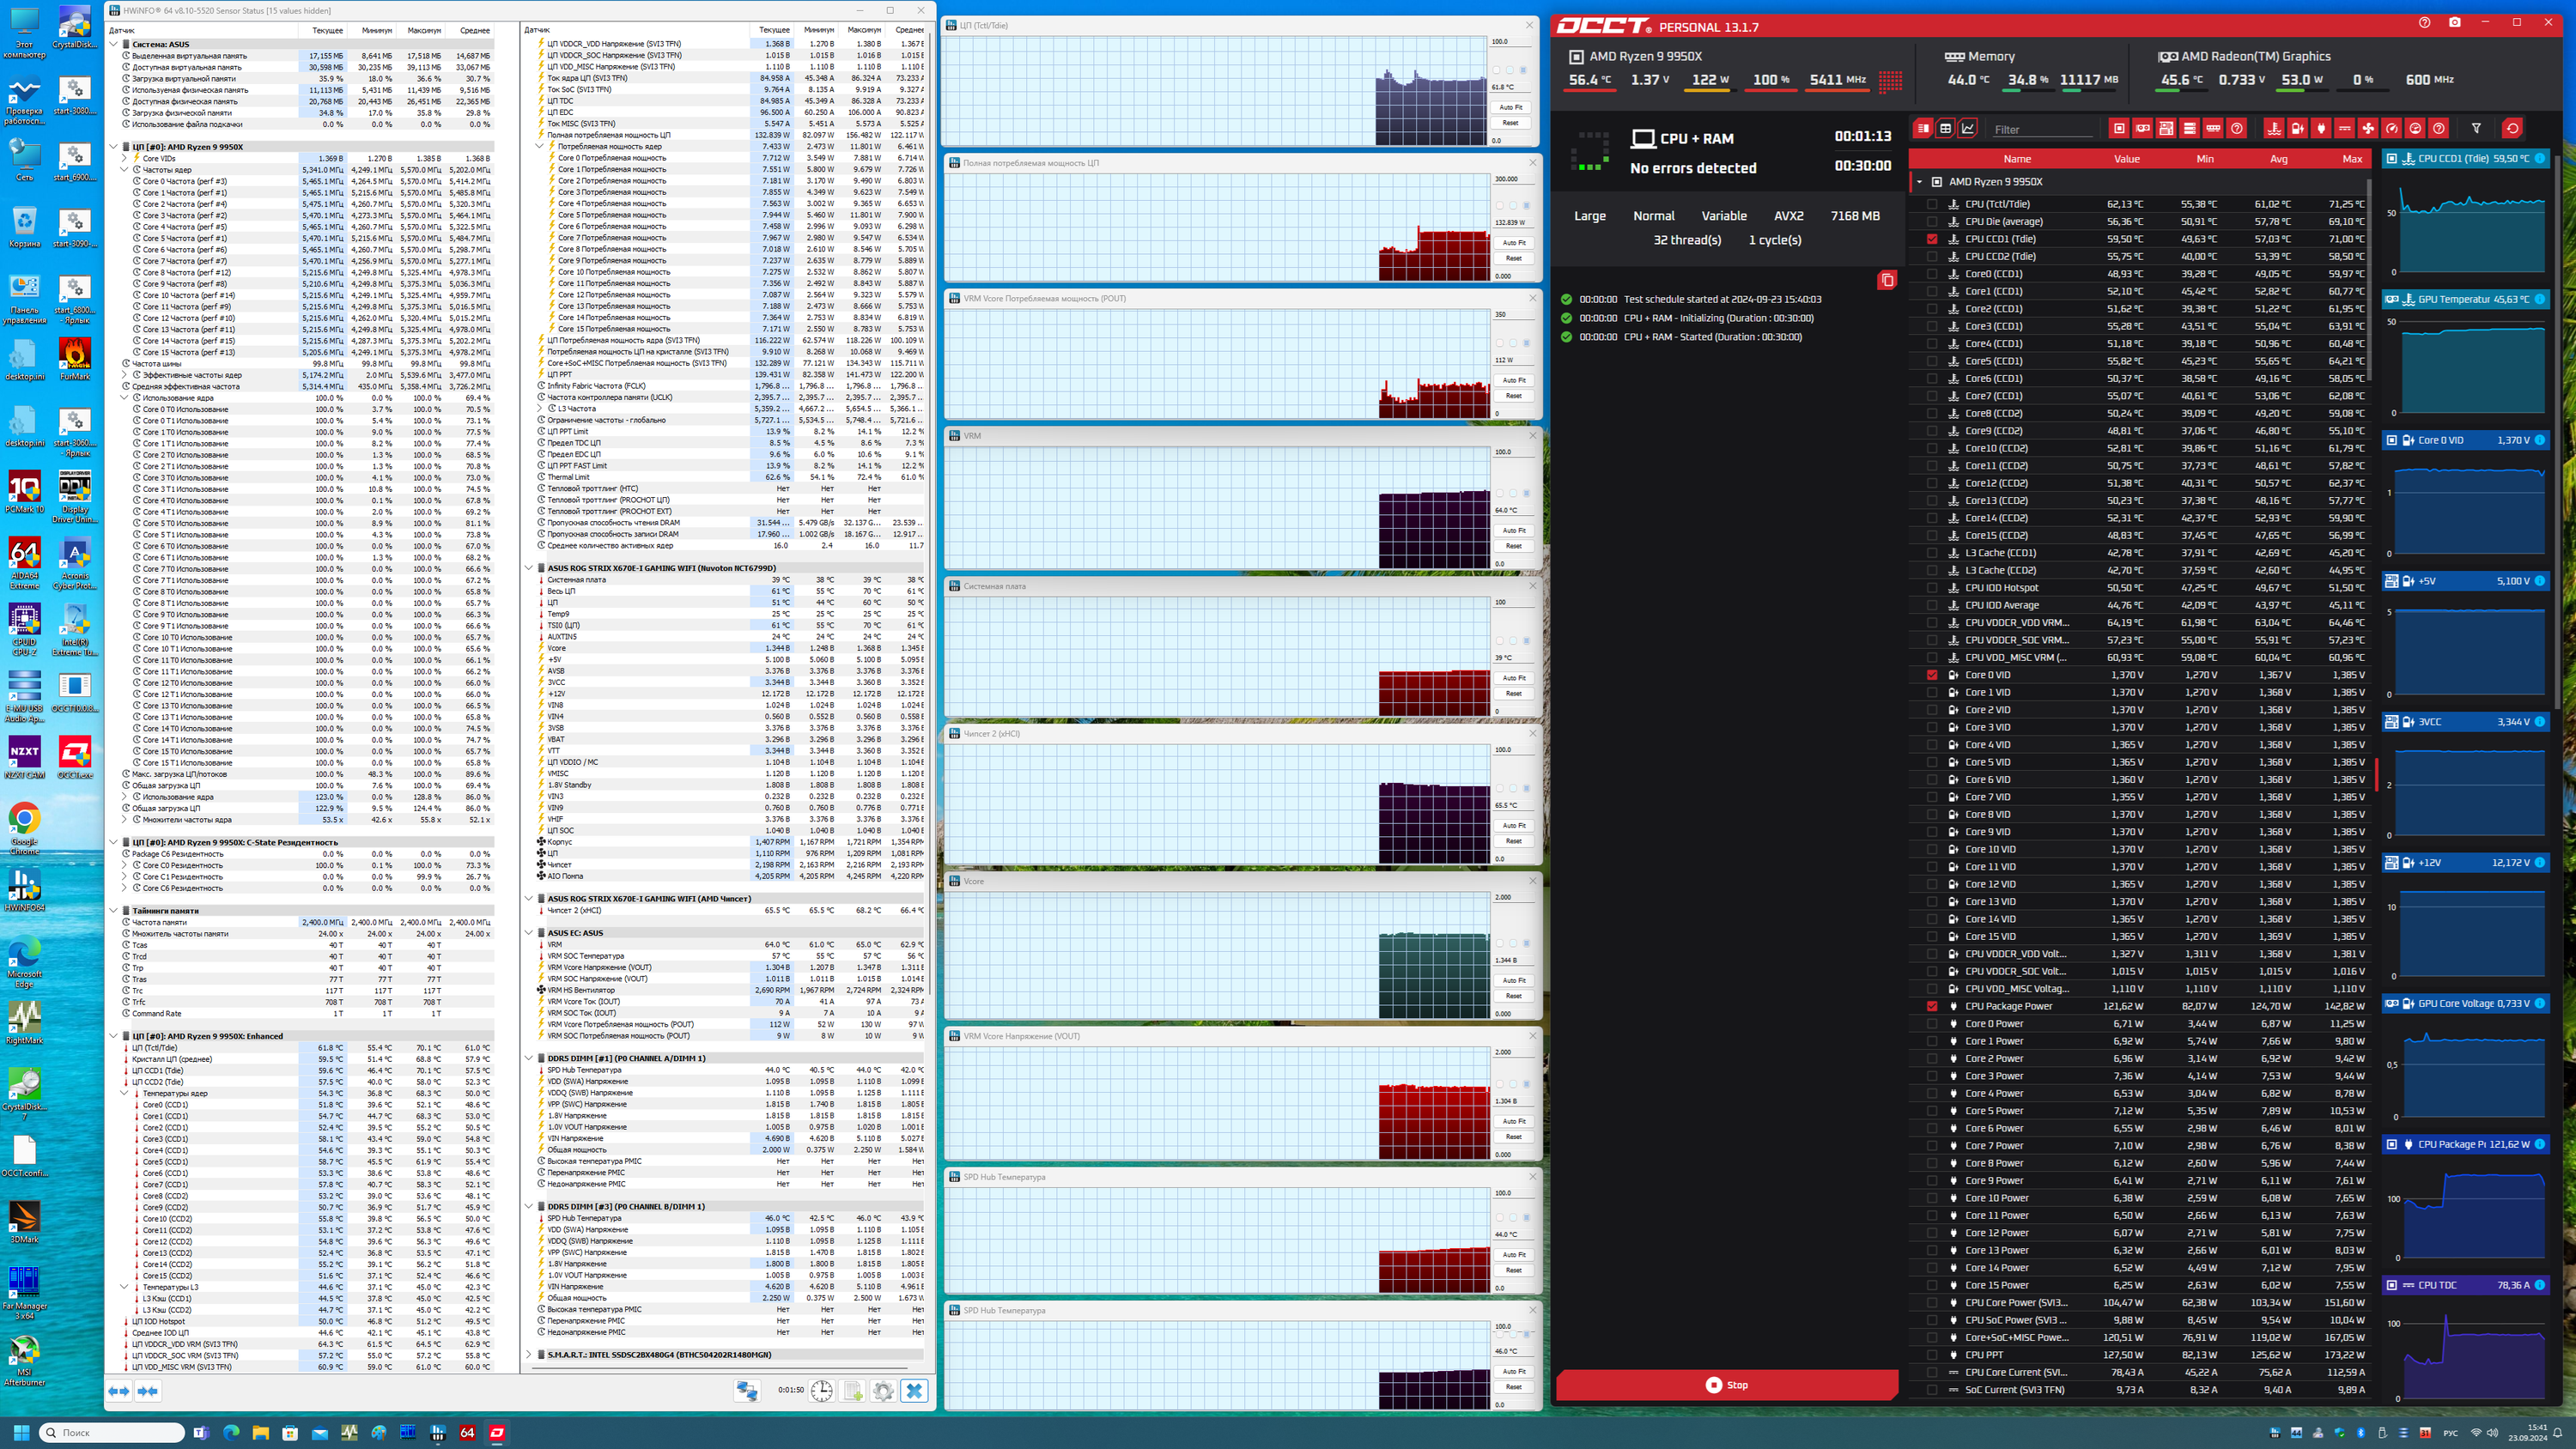The width and height of the screenshot is (2576, 1449).
Task: Click HWiNFO reset clock icon
Action: point(821,1391)
